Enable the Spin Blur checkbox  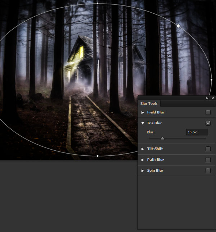pos(208,171)
